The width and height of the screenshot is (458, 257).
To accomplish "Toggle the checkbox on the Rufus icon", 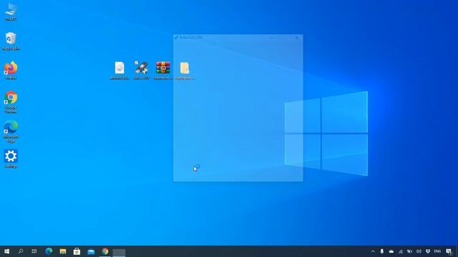I will coord(136,63).
